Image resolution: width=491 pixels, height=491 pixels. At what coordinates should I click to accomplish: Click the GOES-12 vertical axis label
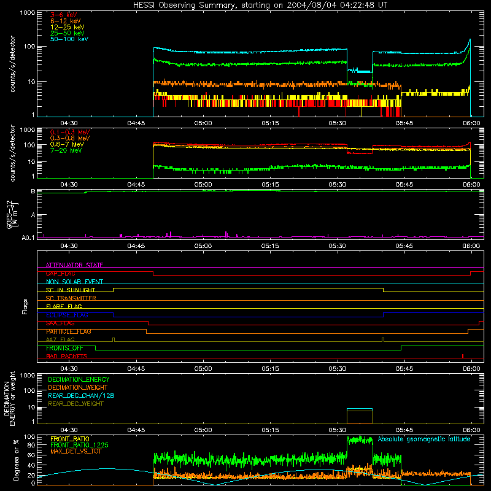click(12, 214)
